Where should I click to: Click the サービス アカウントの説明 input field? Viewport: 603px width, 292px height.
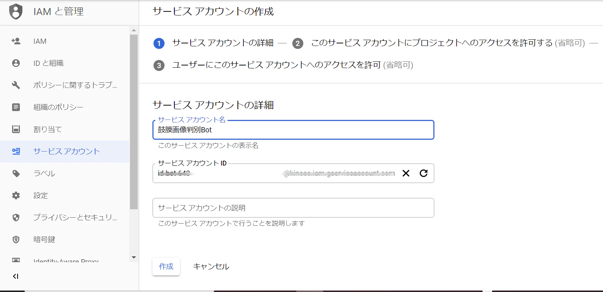(293, 208)
